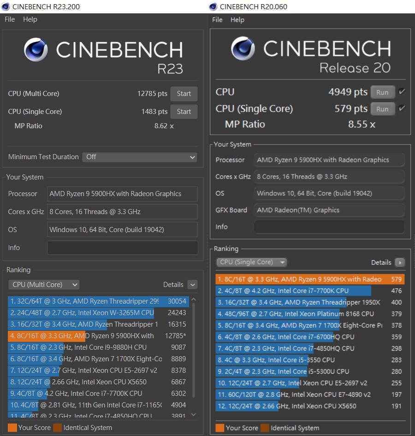Run the CPU test in Cinebench R20
This screenshot has height=436, width=415.
coord(382,92)
